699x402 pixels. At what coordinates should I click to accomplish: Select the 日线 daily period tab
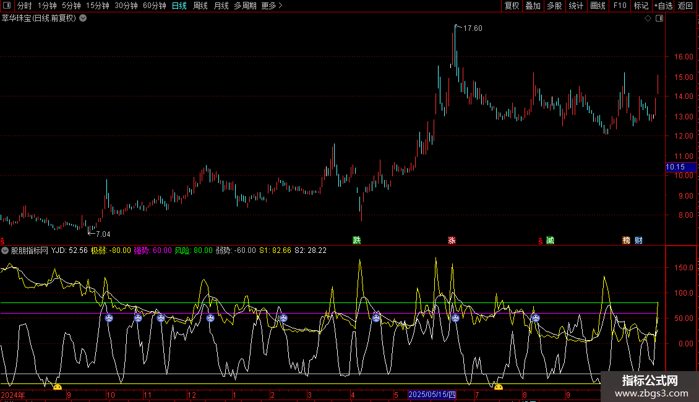[179, 6]
